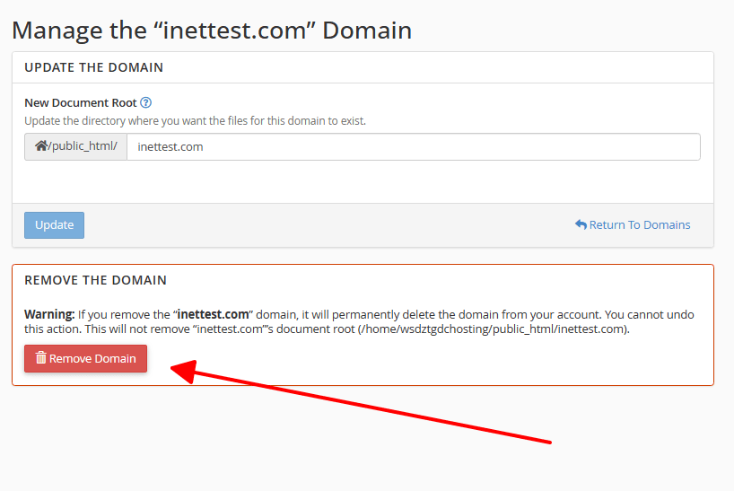Click the Manage the inettest.com Domain heading
Viewport: 734px width, 491px height.
point(212,31)
